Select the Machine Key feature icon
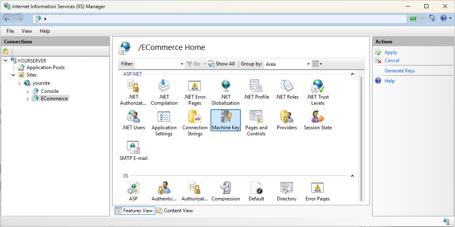Screen dimensions: 455x227 [226, 120]
